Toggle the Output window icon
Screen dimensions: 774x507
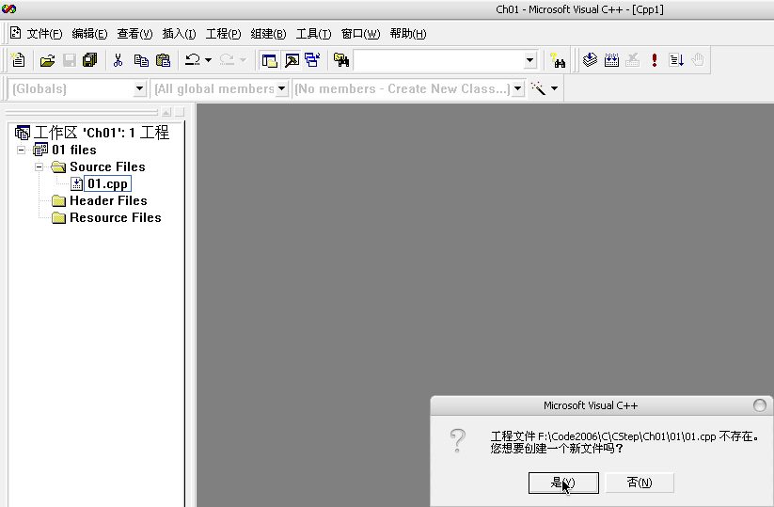coord(292,60)
